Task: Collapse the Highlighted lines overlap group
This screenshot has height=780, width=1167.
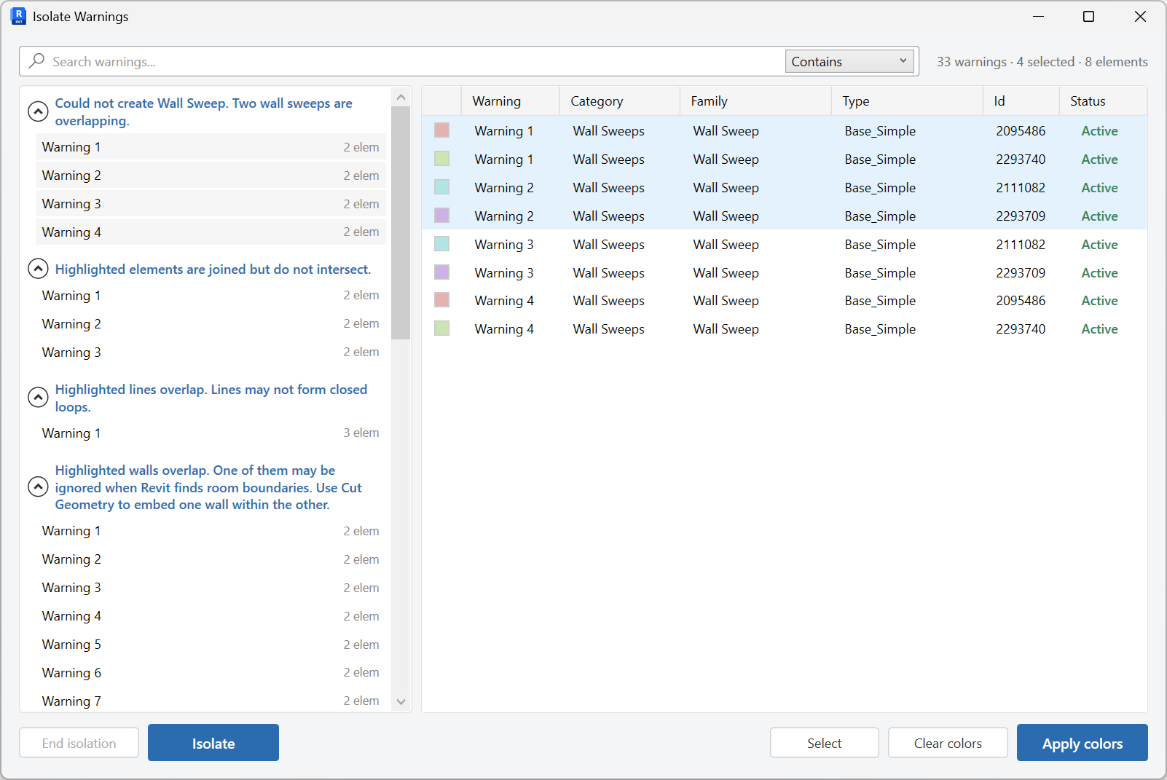Action: click(38, 398)
